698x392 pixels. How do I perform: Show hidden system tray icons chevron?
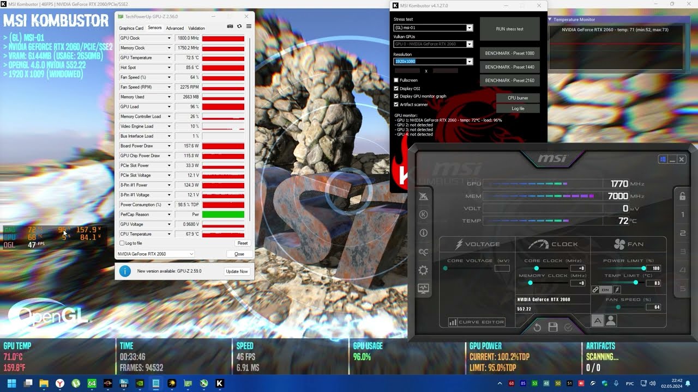500,383
